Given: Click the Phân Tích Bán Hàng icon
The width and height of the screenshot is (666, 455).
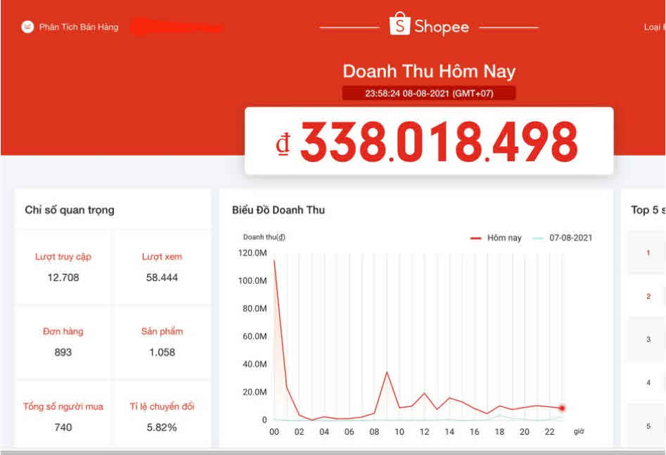Looking at the screenshot, I should point(27,27).
